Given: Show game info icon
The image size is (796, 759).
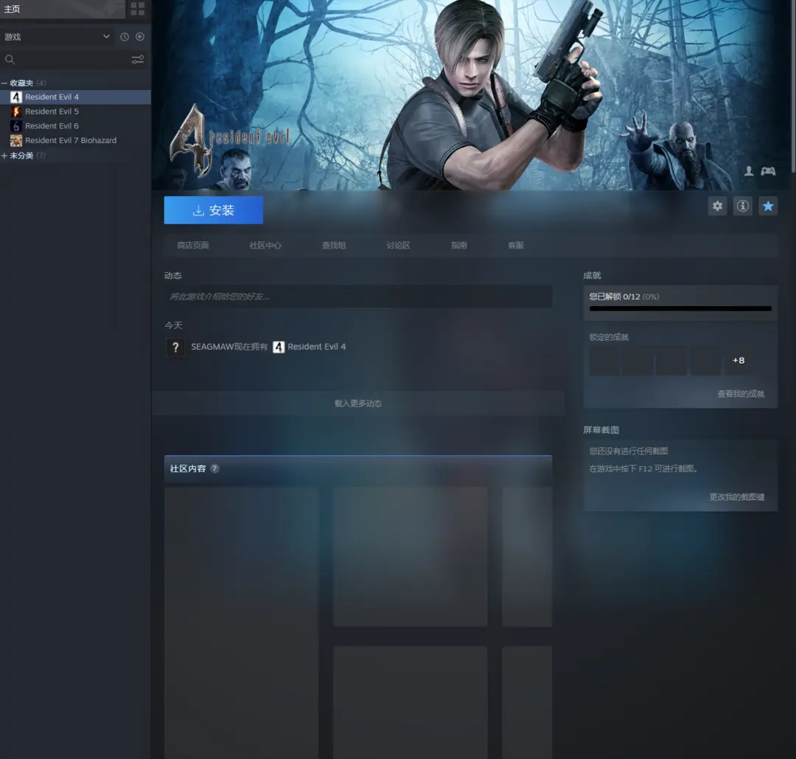Looking at the screenshot, I should (x=743, y=206).
